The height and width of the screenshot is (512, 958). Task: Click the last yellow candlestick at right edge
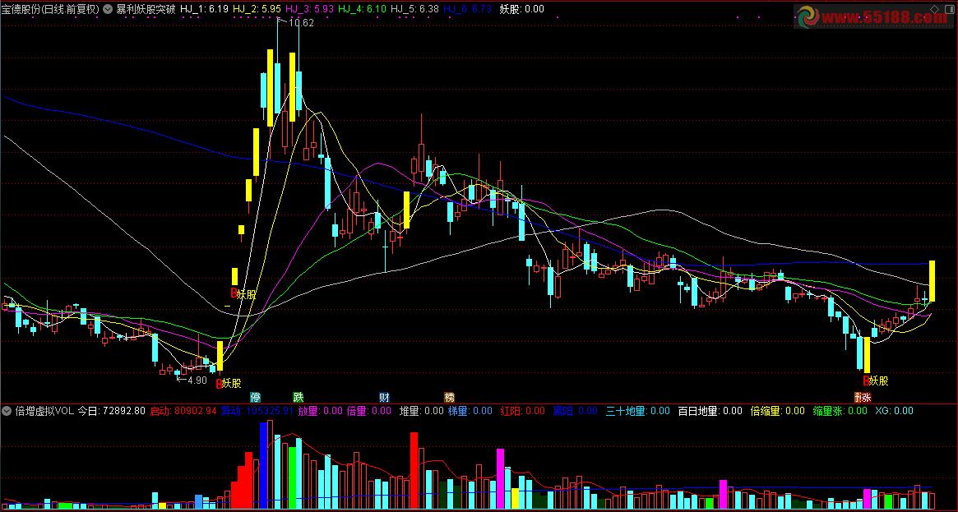(x=933, y=281)
